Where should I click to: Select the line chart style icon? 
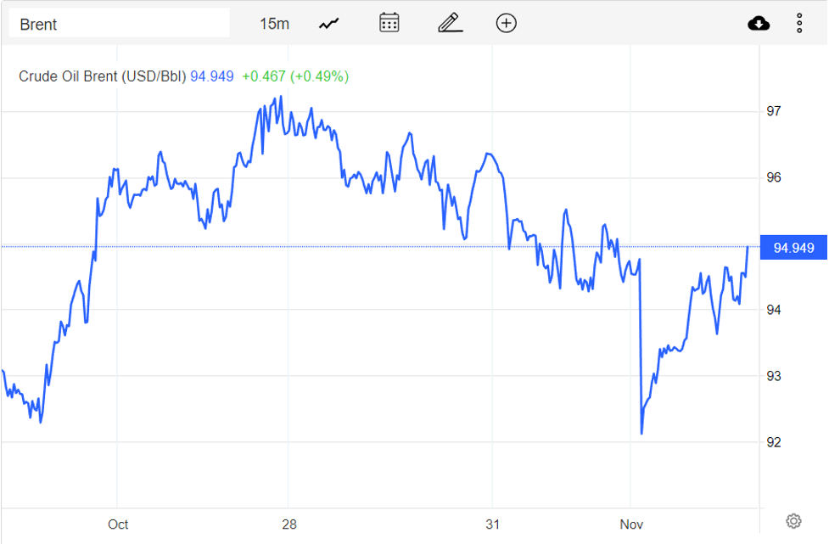coord(328,23)
